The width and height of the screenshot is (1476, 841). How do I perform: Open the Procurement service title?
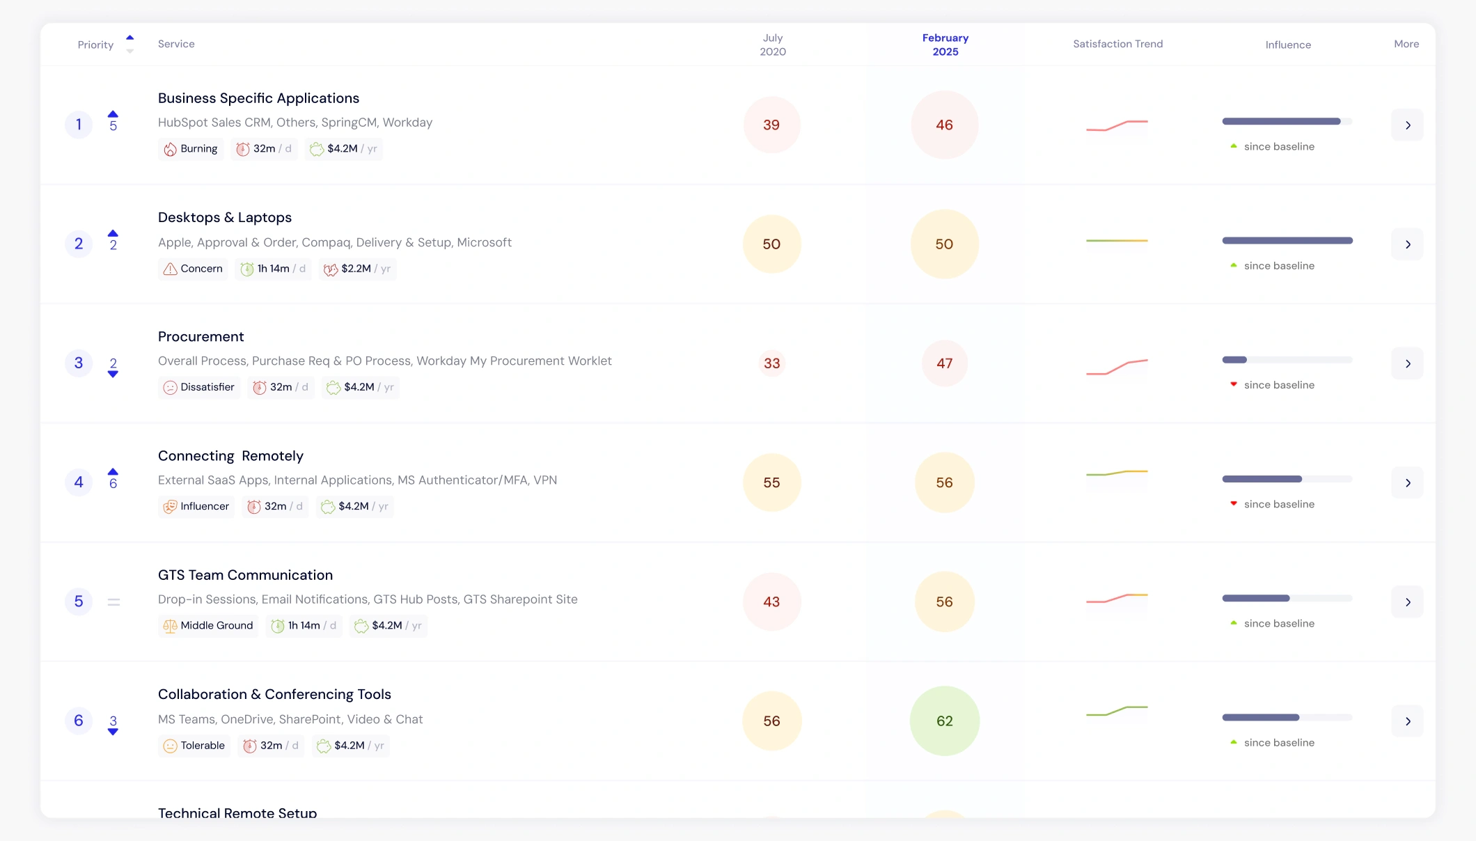(x=201, y=336)
